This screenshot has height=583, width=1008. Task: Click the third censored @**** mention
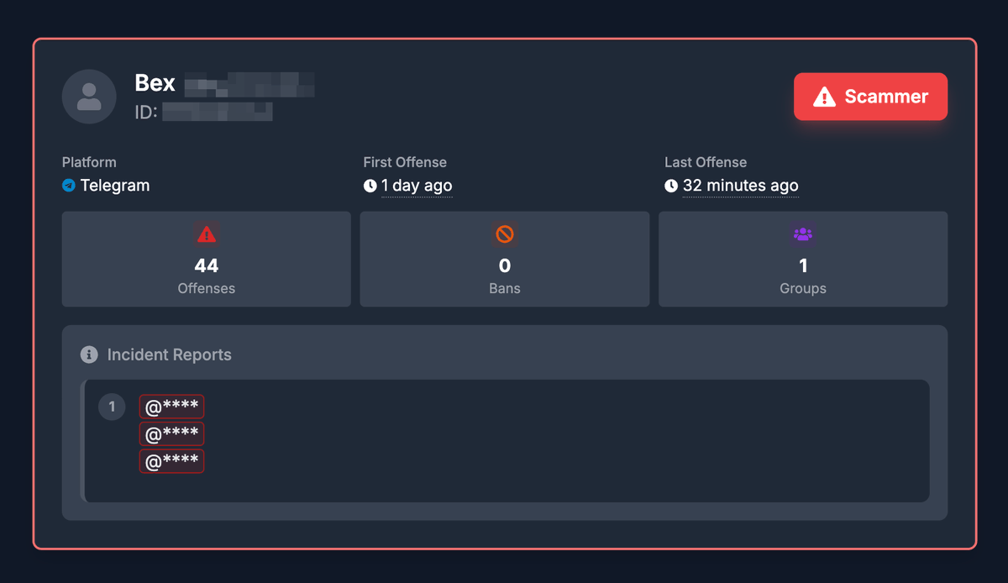coord(171,461)
